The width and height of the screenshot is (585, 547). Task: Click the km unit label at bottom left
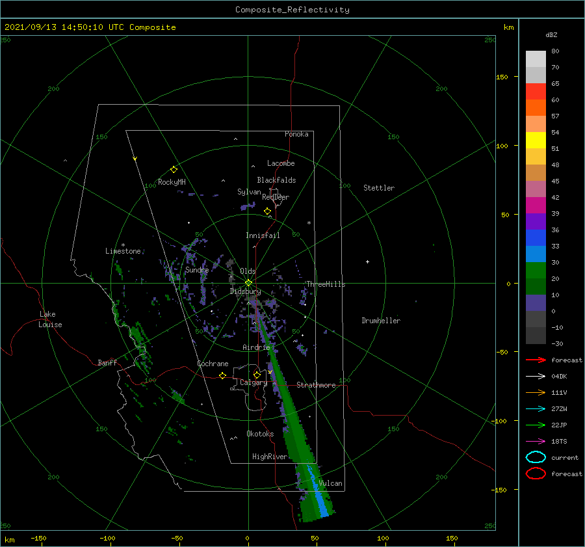(x=10, y=540)
